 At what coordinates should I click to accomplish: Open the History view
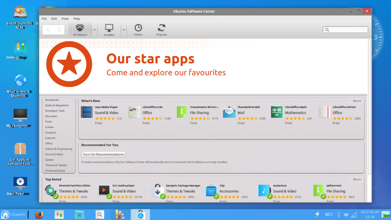click(x=138, y=30)
